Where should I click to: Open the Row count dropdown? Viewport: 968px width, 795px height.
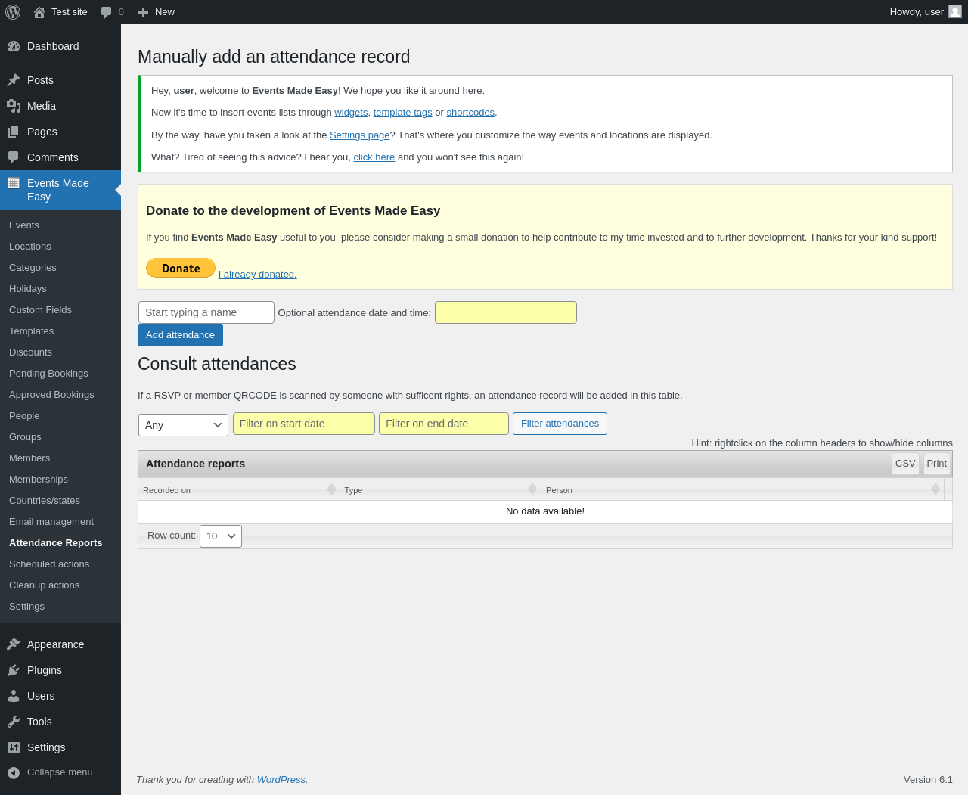pos(221,536)
